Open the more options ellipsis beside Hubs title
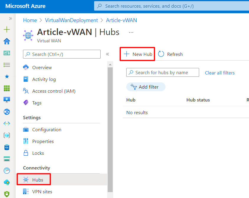The width and height of the screenshot is (249, 198). click(x=131, y=32)
